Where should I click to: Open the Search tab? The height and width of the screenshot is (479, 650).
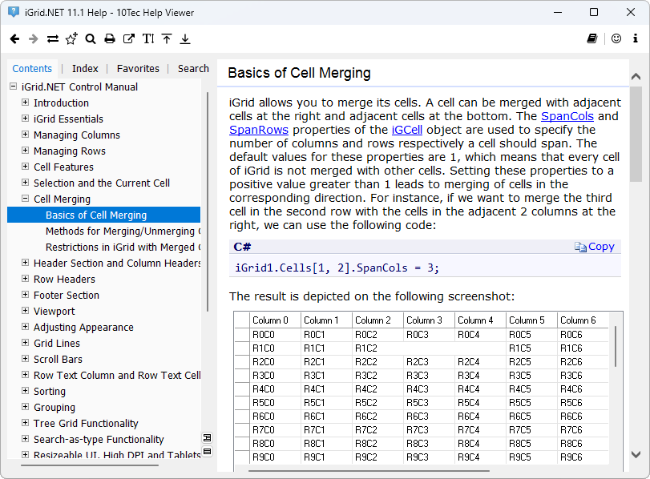[193, 69]
